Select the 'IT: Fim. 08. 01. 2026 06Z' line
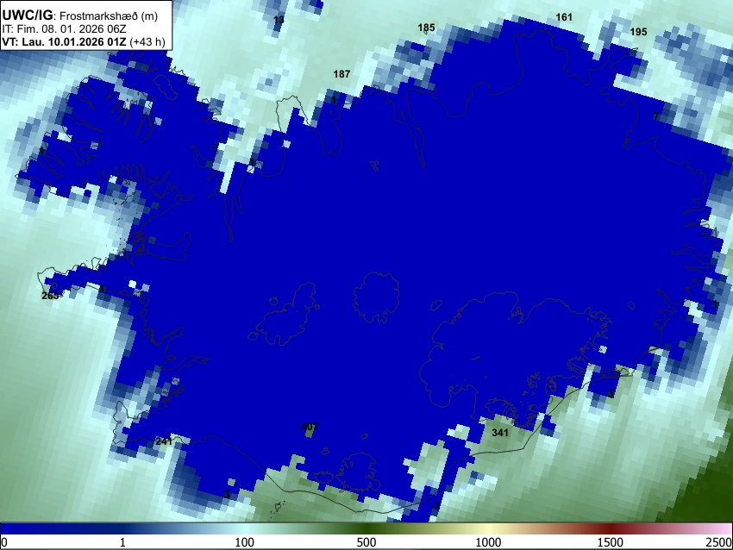 pyautogui.click(x=64, y=29)
